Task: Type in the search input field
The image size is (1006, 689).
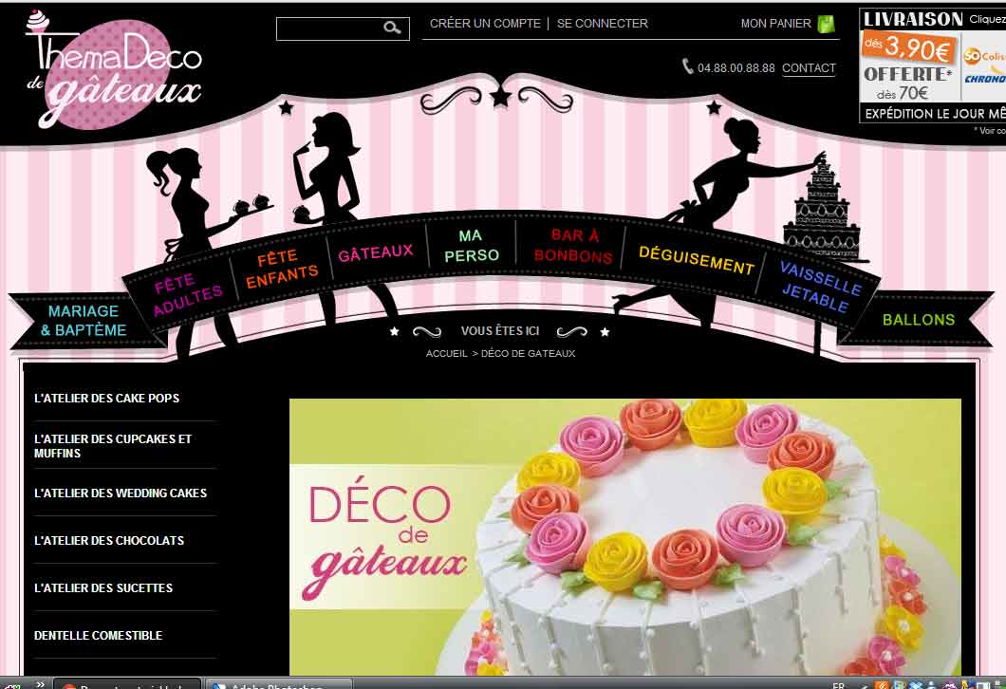Action: pos(329,28)
